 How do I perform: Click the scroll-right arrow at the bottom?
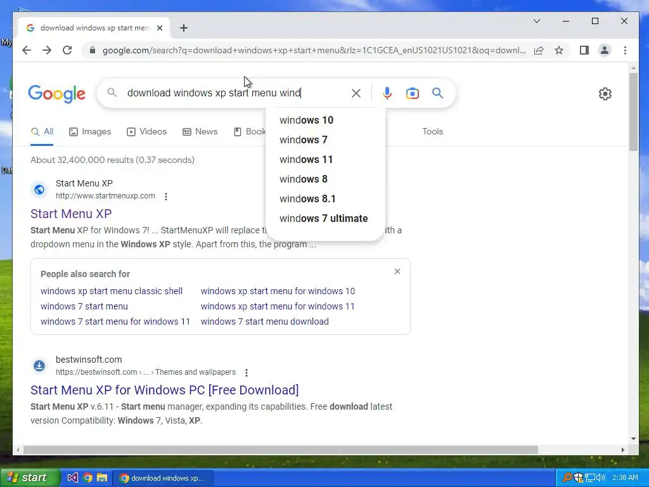tap(623, 450)
